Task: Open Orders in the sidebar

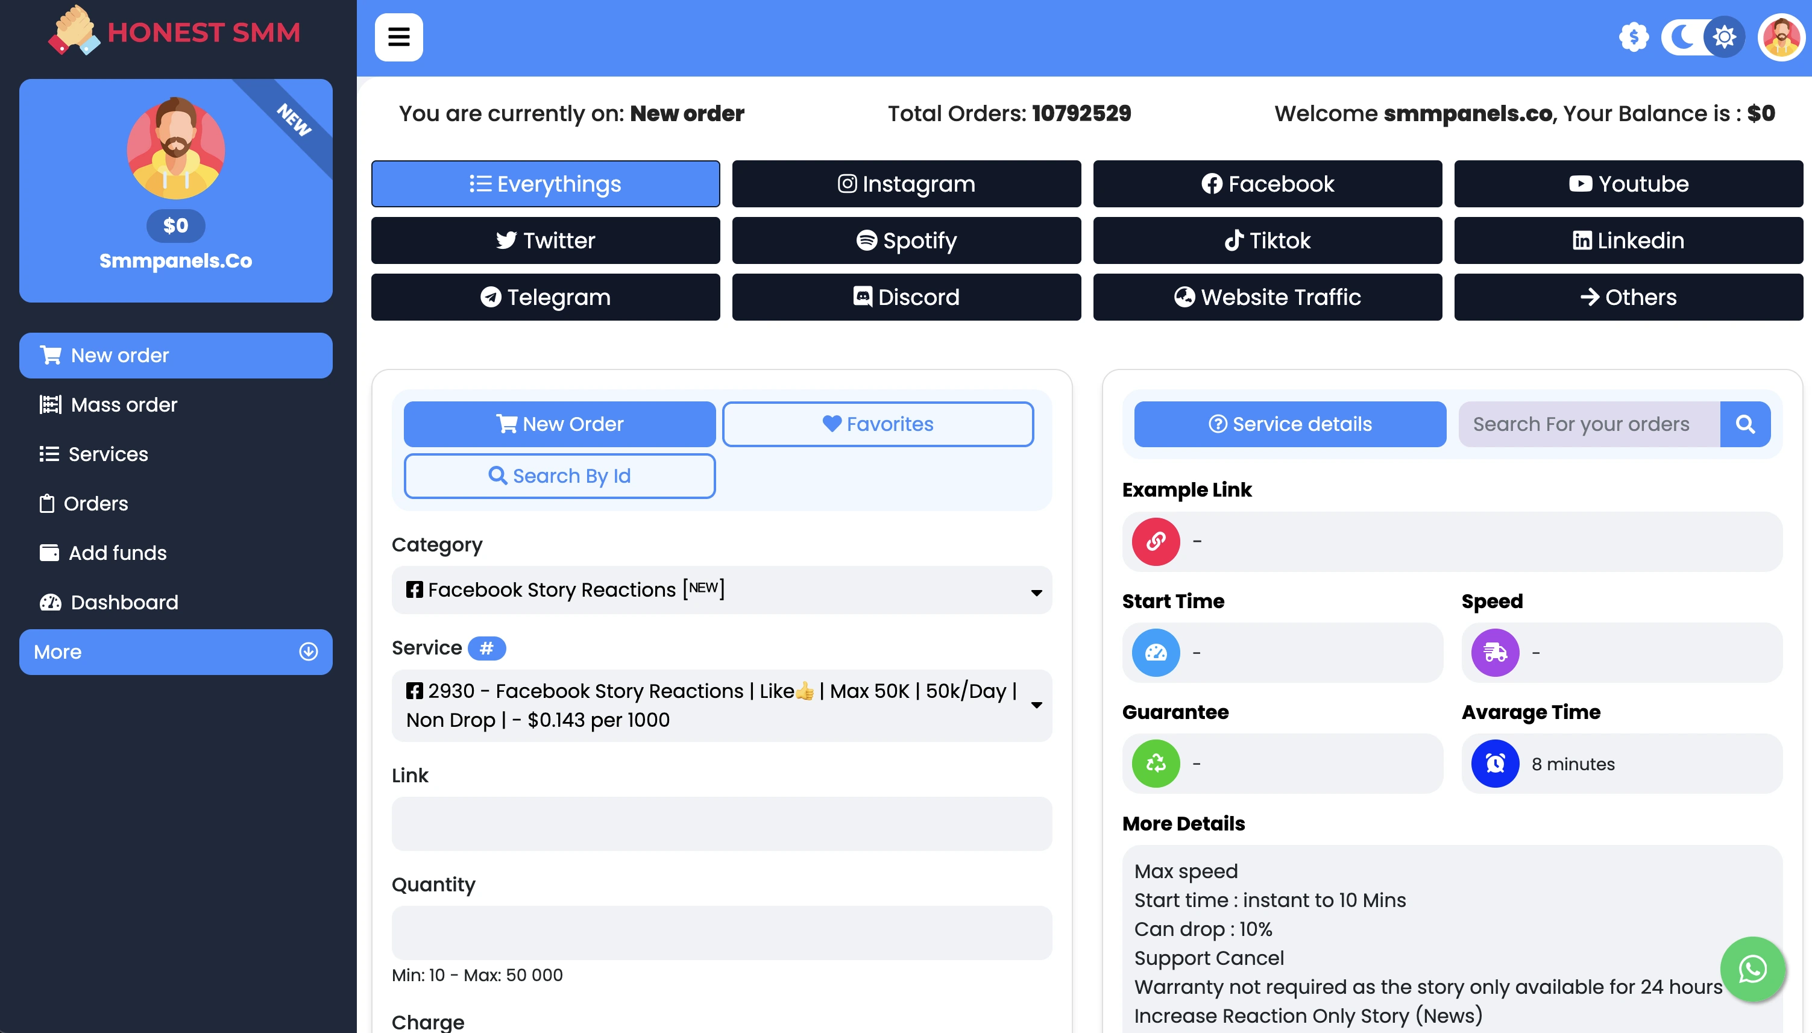Action: pos(176,504)
